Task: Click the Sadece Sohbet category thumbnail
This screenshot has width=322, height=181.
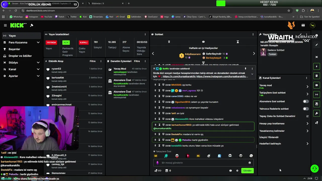Action: coord(263,52)
